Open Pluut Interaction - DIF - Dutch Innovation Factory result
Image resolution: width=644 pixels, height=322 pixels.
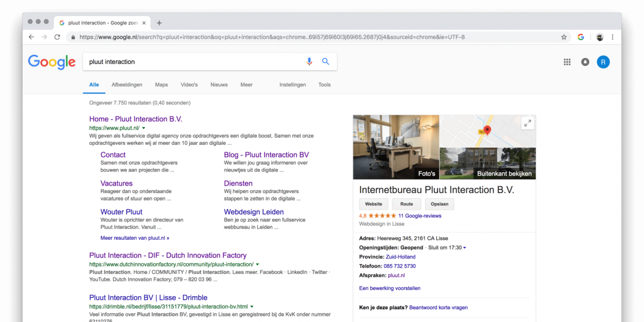coord(168,255)
